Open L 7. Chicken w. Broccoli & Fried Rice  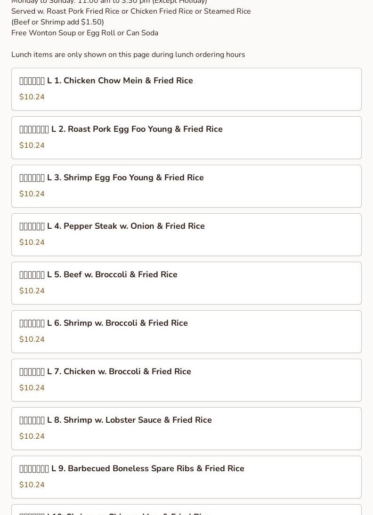click(x=119, y=372)
